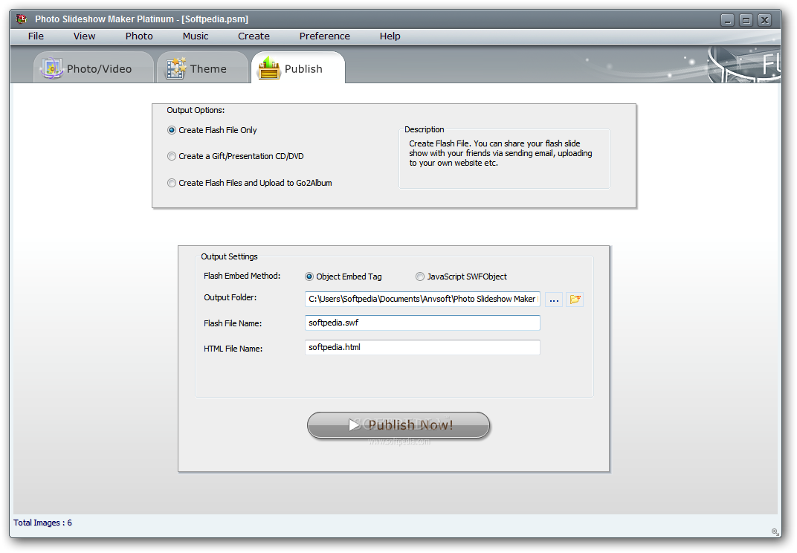
Task: Click the Total Images : 6 status text
Action: [x=42, y=523]
